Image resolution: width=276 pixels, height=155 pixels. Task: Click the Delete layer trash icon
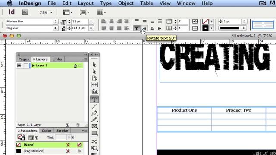78,125
